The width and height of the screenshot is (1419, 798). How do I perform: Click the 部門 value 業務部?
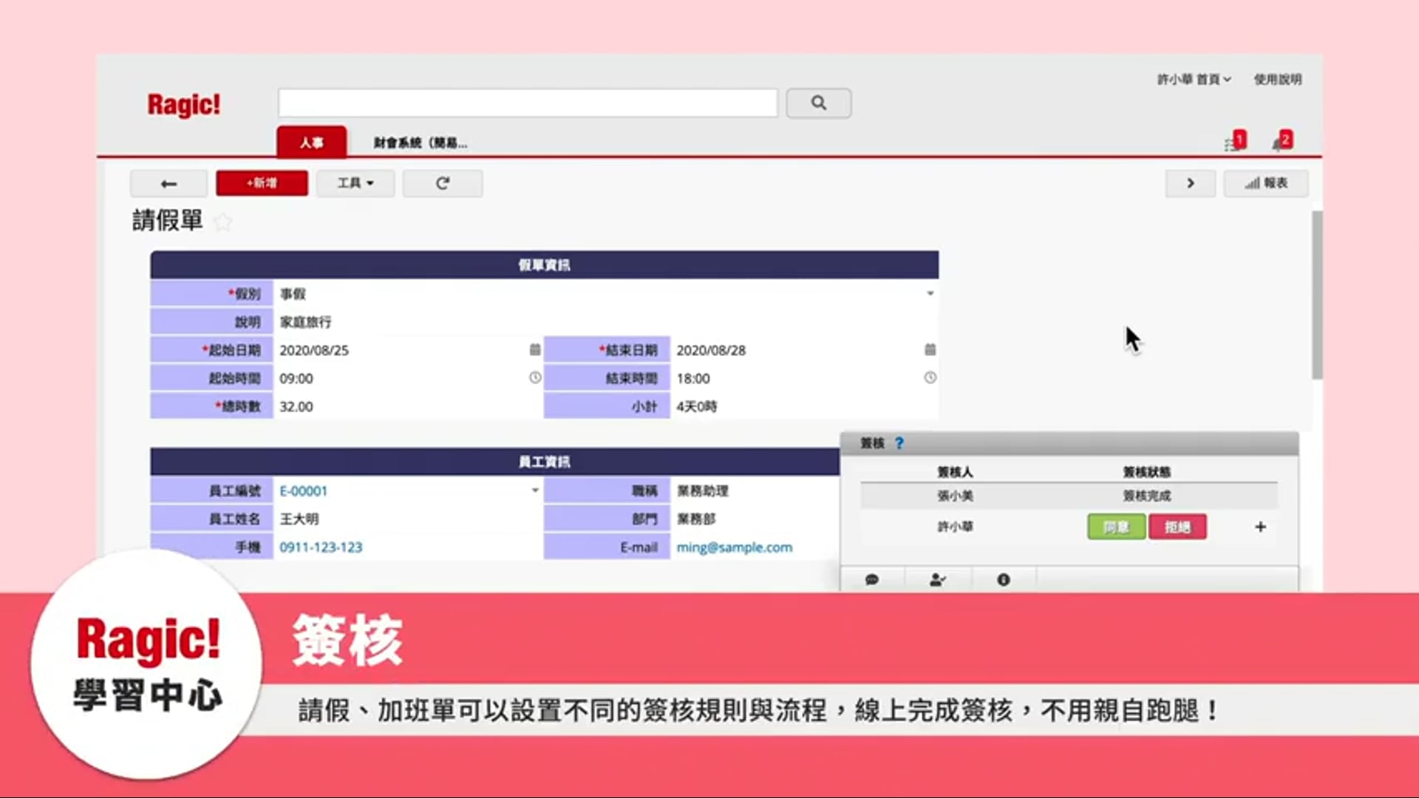[696, 519]
